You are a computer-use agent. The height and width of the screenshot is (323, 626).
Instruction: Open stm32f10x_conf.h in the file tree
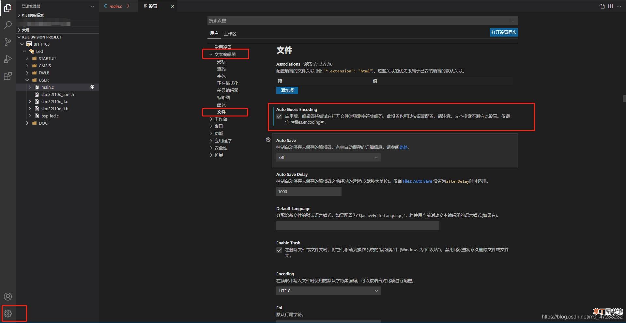click(57, 94)
